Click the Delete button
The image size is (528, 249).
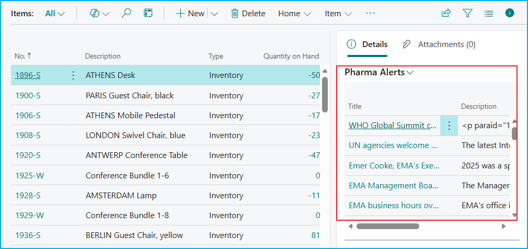248,14
